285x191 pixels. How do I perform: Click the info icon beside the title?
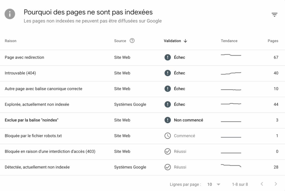coord(10,14)
